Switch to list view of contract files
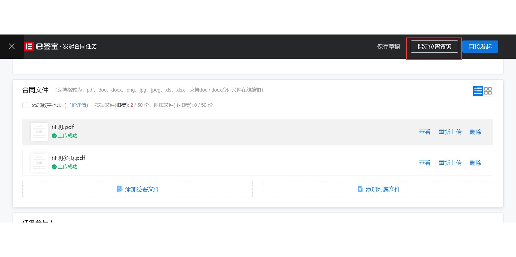516x257 pixels. click(478, 90)
